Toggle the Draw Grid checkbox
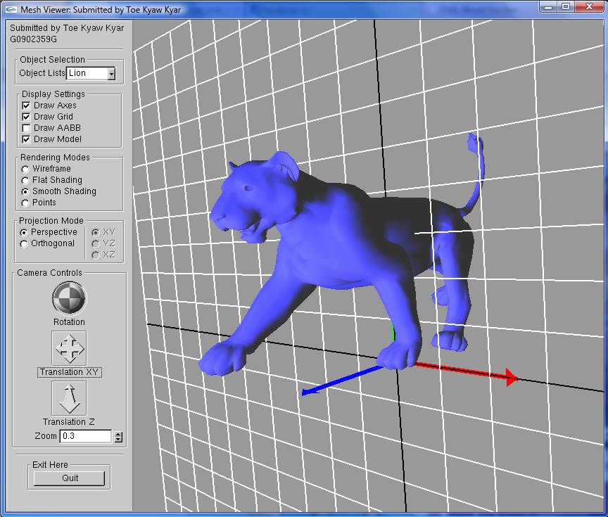This screenshot has height=517, width=608. click(26, 117)
